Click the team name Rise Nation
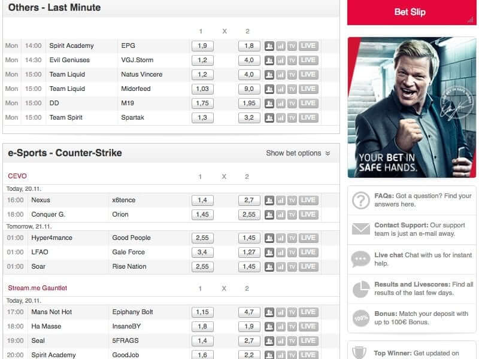This screenshot has height=359, width=479. [x=129, y=266]
